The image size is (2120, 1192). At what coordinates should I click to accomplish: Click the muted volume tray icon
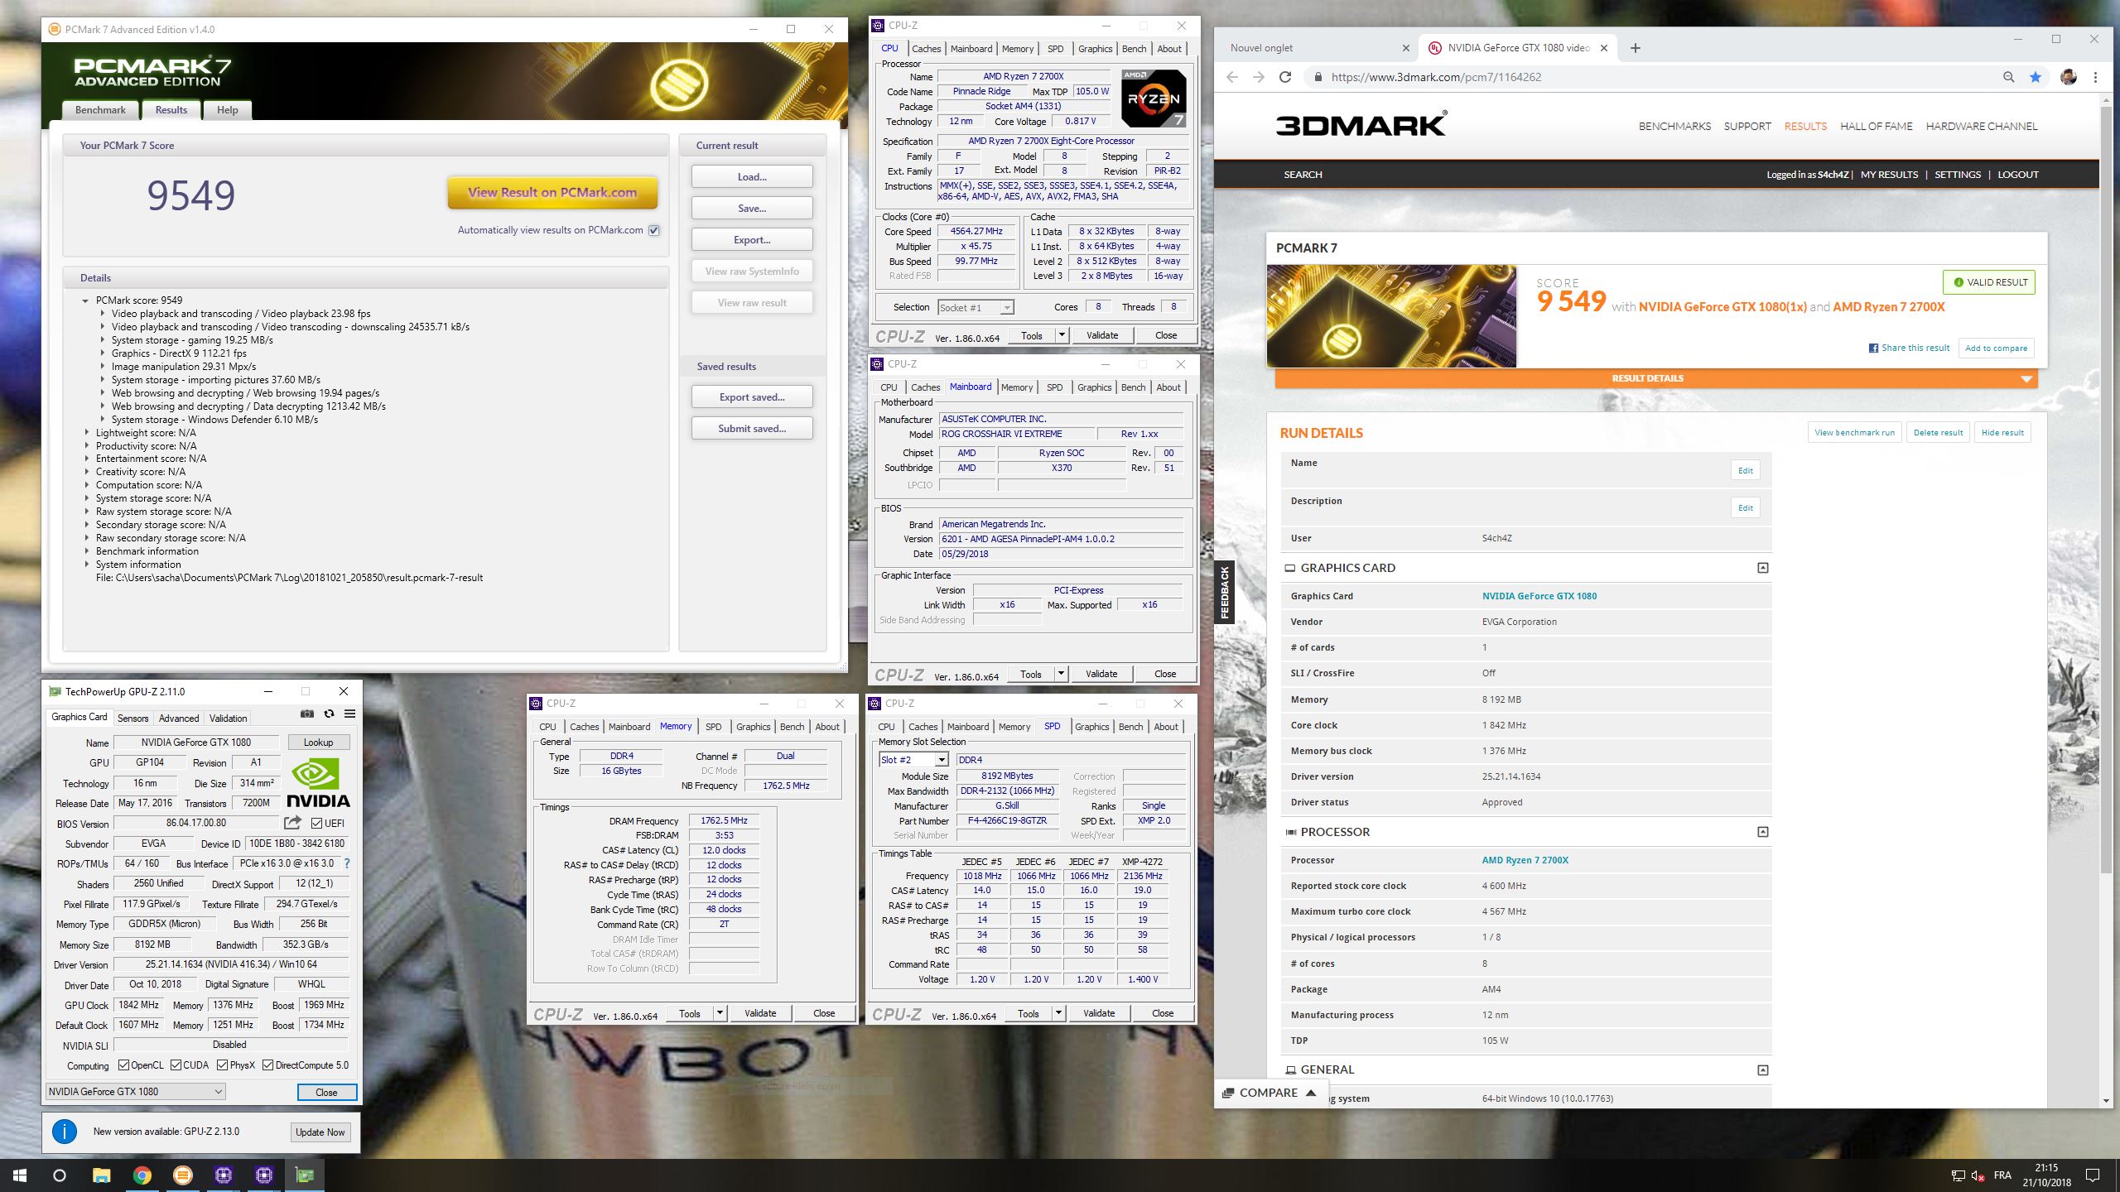(x=1978, y=1175)
